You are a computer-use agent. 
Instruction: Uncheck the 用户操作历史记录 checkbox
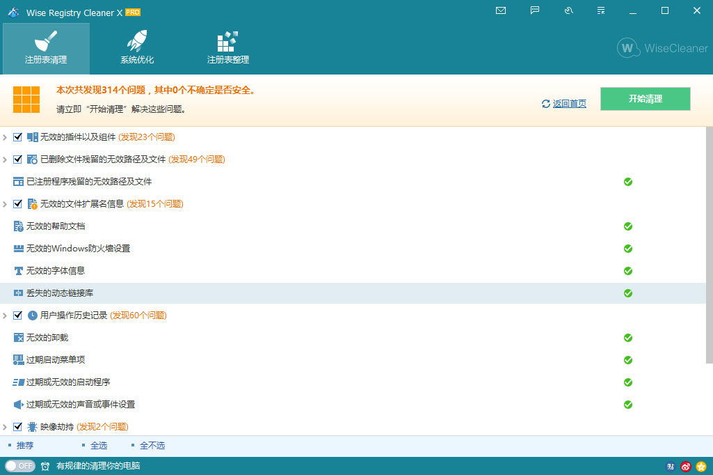17,316
